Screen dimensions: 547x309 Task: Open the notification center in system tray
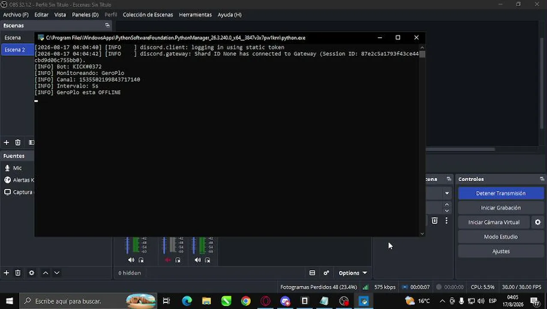point(535,301)
